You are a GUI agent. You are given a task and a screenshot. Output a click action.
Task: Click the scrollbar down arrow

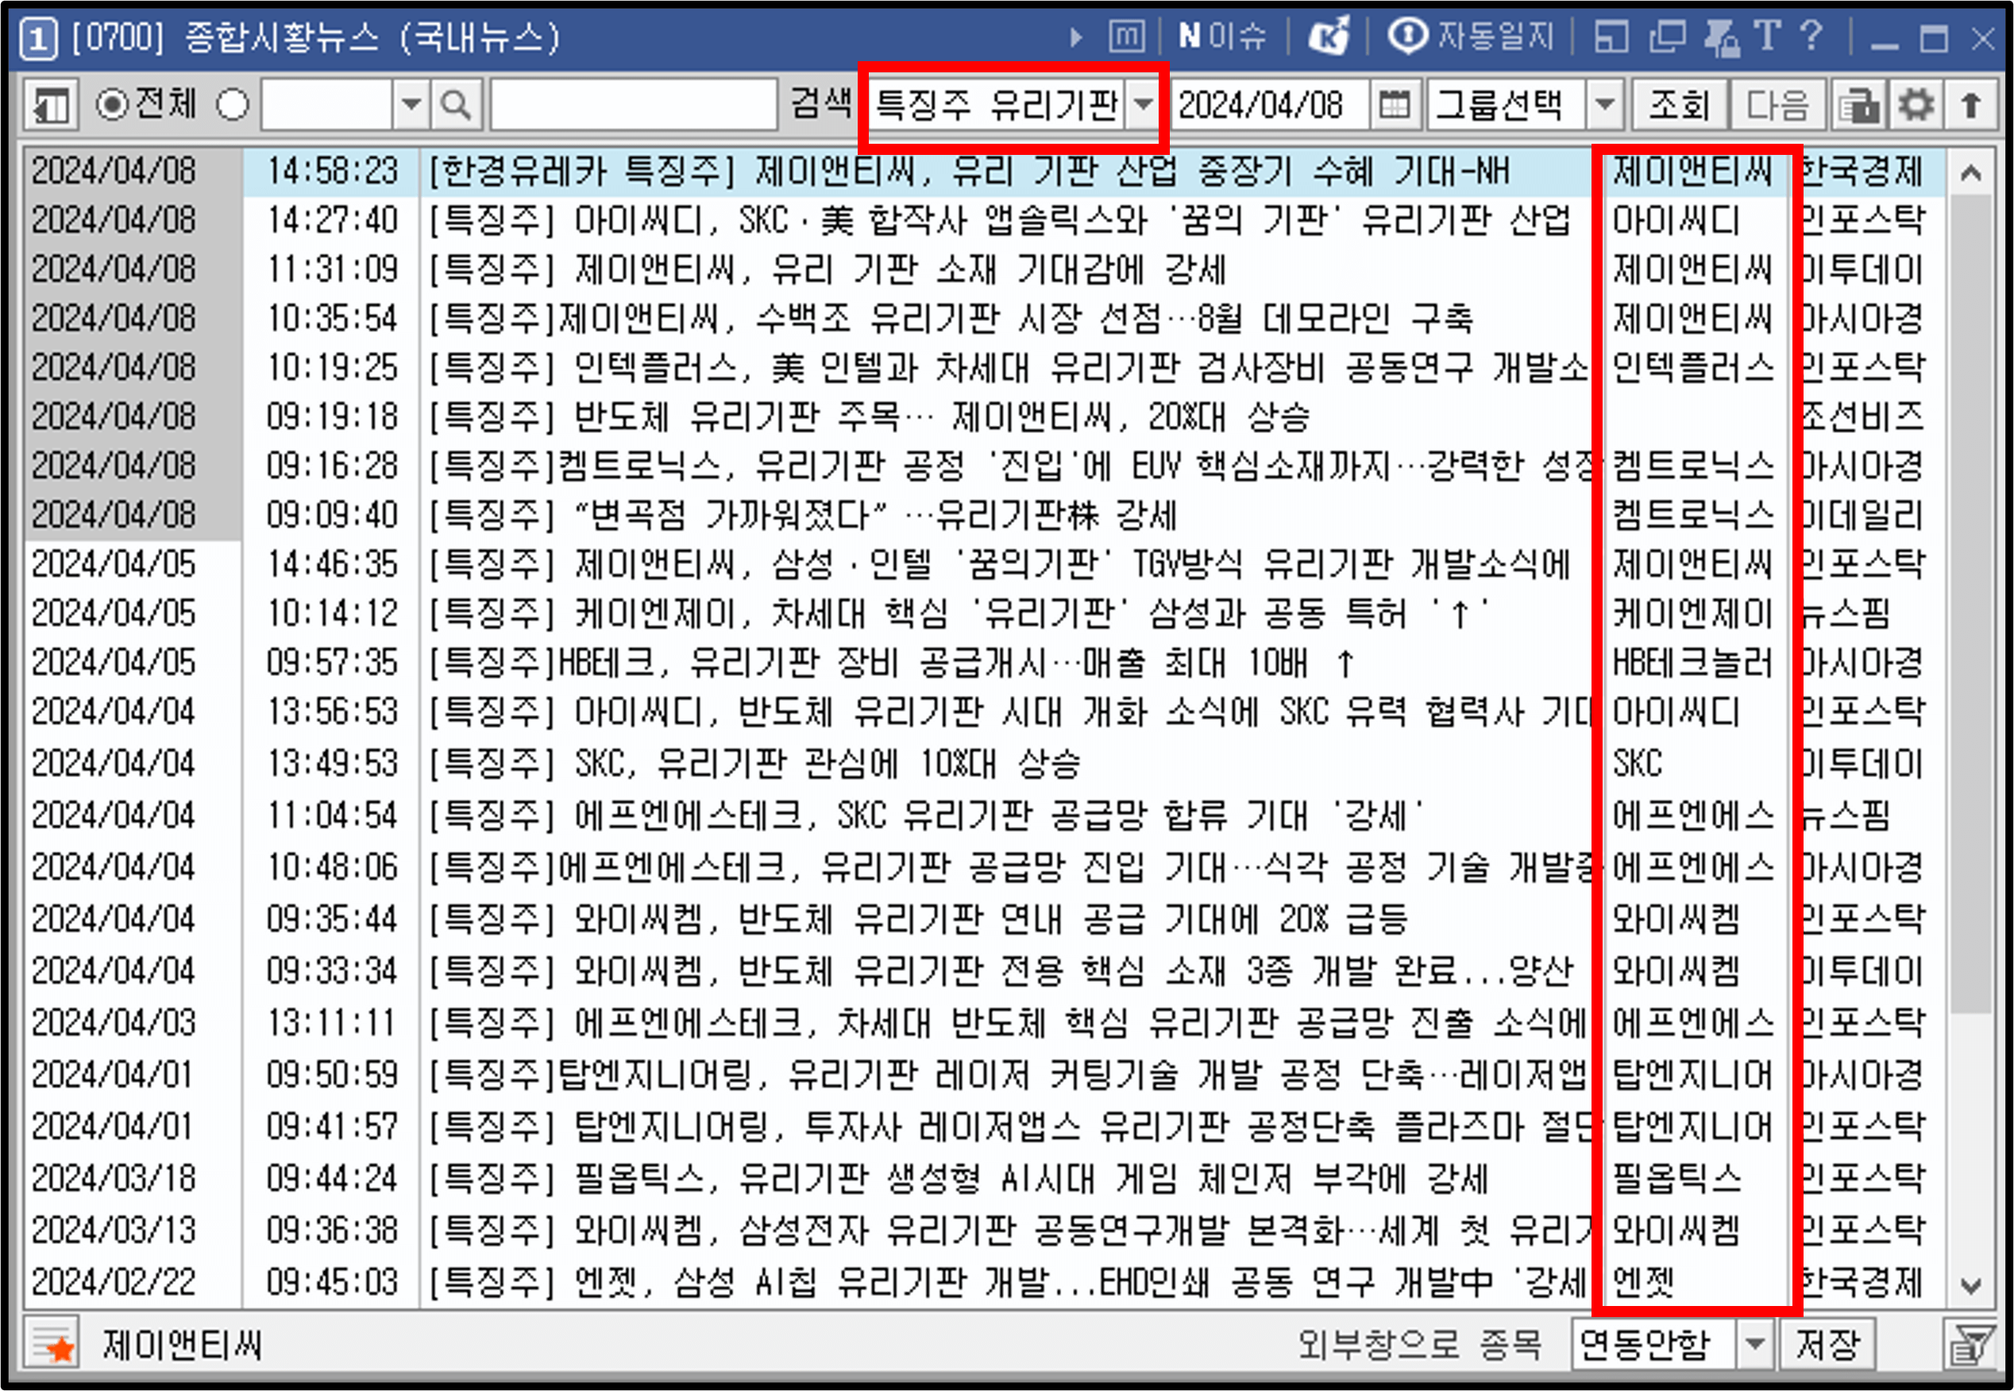click(1971, 1285)
